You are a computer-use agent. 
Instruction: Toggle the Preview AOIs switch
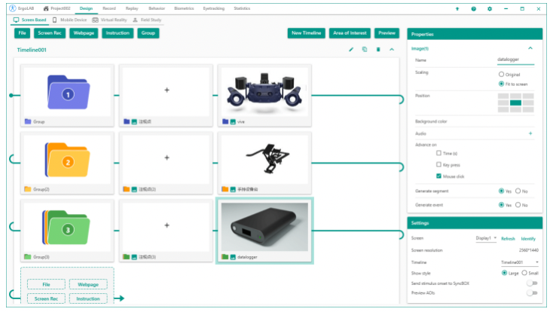533,293
